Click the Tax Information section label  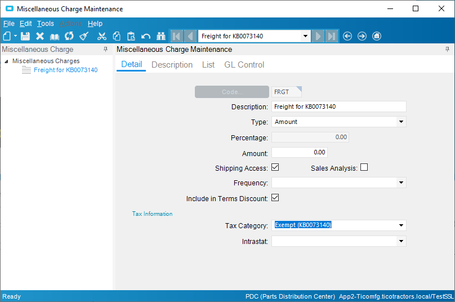click(x=153, y=214)
